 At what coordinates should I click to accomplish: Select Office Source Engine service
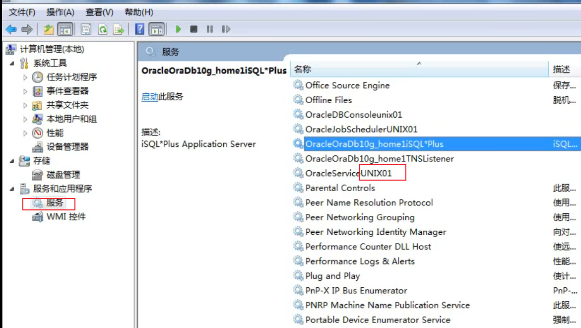pos(348,85)
